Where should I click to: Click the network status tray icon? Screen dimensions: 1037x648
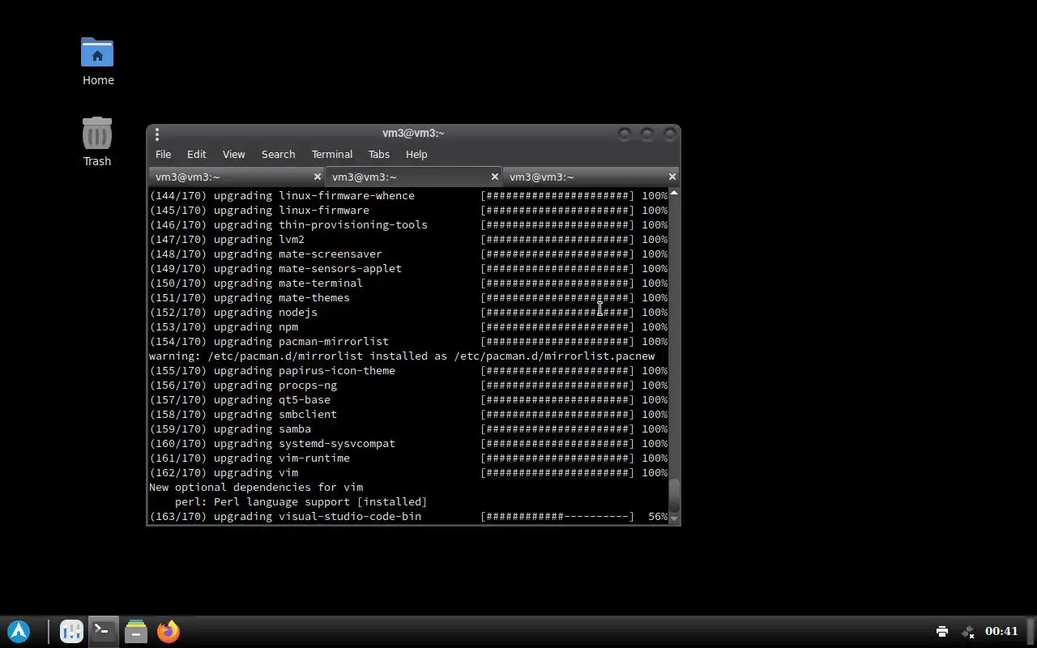pyautogui.click(x=968, y=632)
